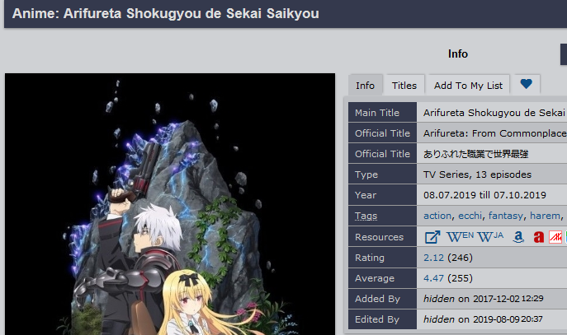567x335 pixels.
Task: Open the Amazon resource icon
Action: [518, 237]
